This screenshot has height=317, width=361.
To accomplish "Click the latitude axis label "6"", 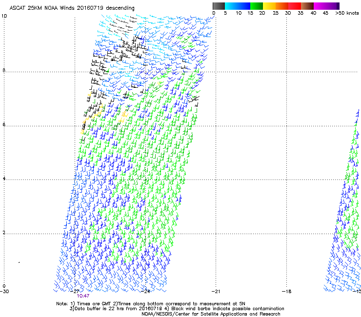I will tap(4, 124).
